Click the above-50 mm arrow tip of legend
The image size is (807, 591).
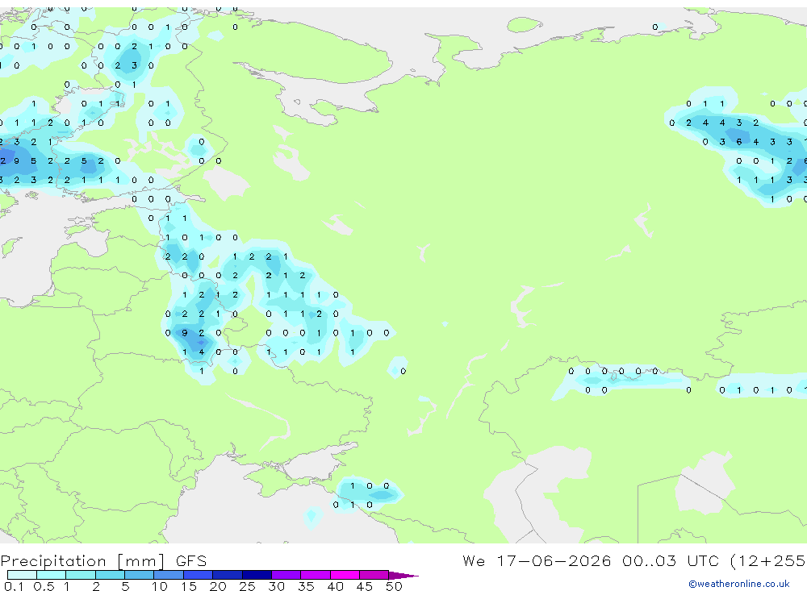[403, 576]
